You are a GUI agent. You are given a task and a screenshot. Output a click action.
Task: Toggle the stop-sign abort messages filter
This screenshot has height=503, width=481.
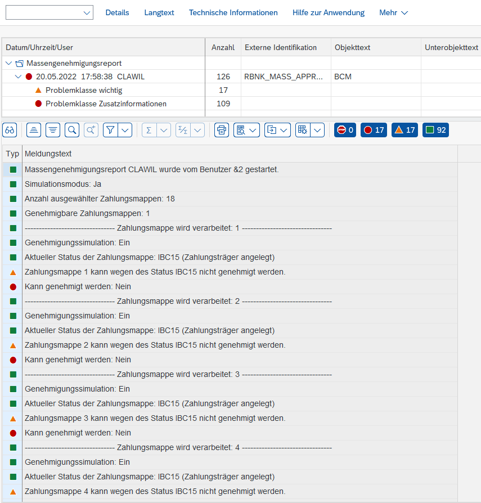pyautogui.click(x=345, y=130)
